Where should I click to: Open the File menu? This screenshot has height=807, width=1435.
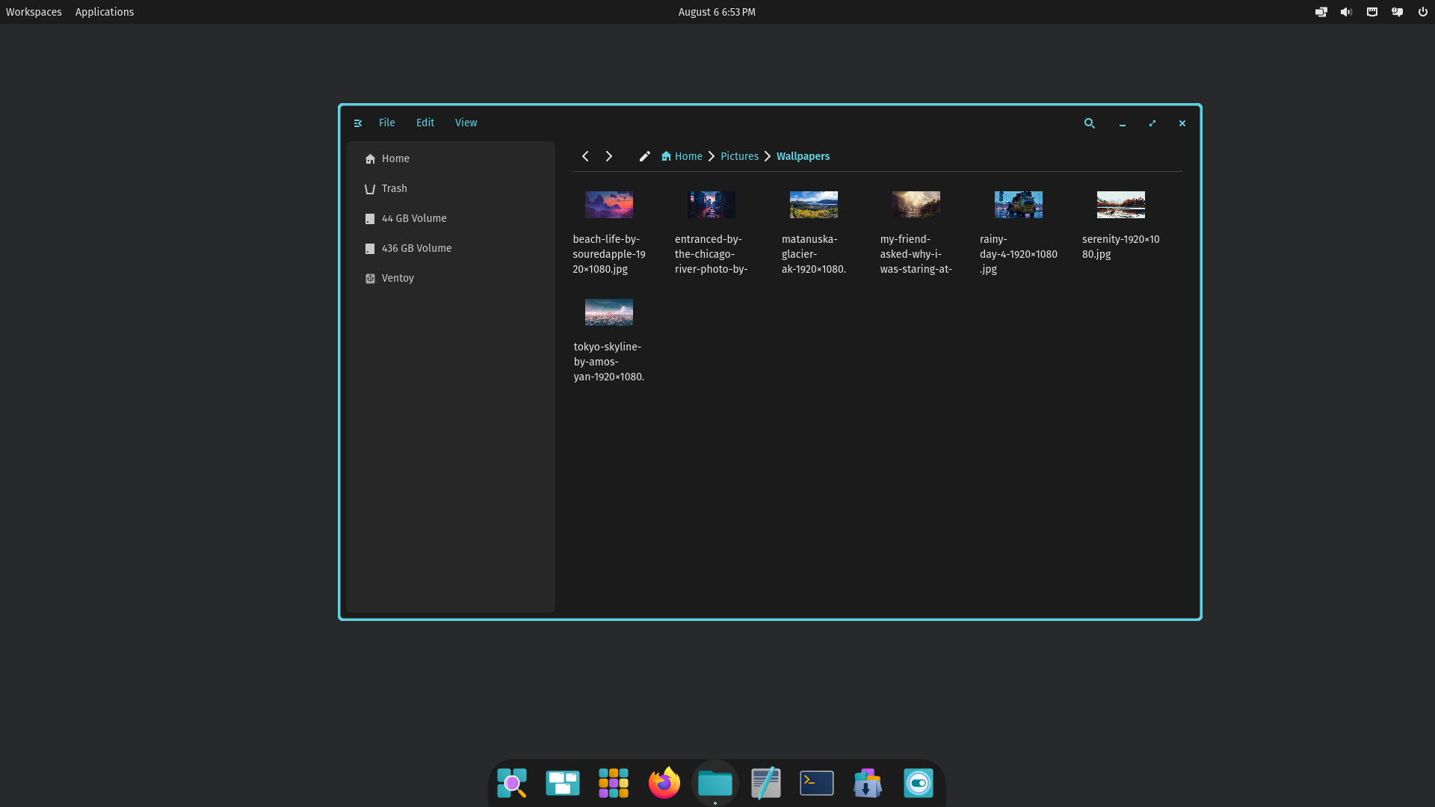click(x=386, y=123)
